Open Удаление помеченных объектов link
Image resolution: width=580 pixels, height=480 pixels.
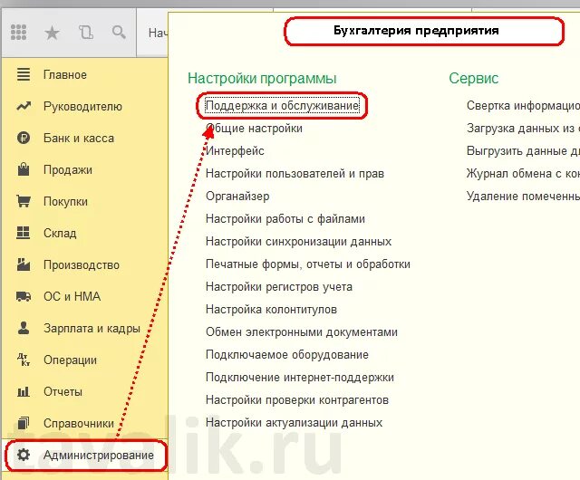523,196
